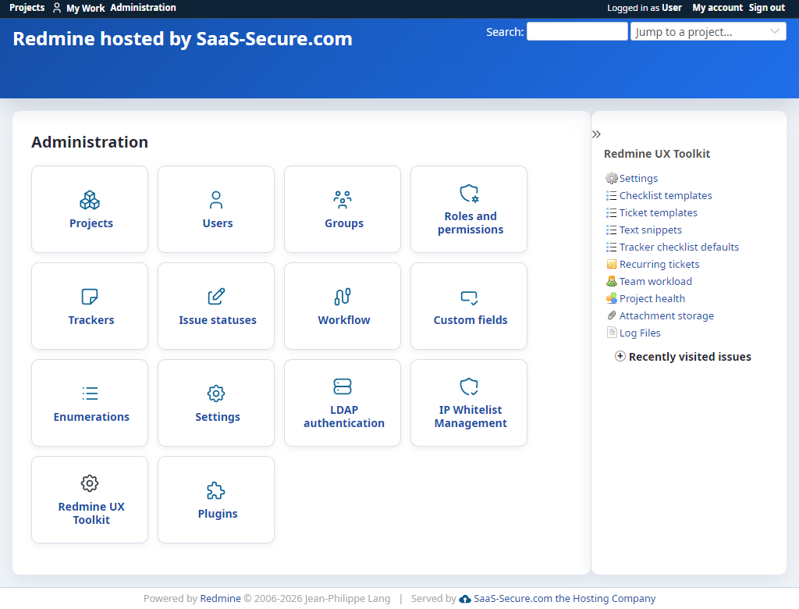Click Sign out
Viewport: 799px width, 609px height.
click(767, 8)
